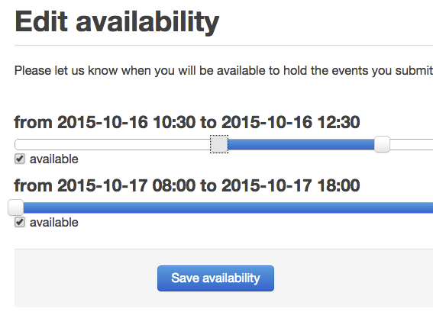Toggle the available checkbox for 2015-10-17
The image size is (433, 312).
(20, 222)
